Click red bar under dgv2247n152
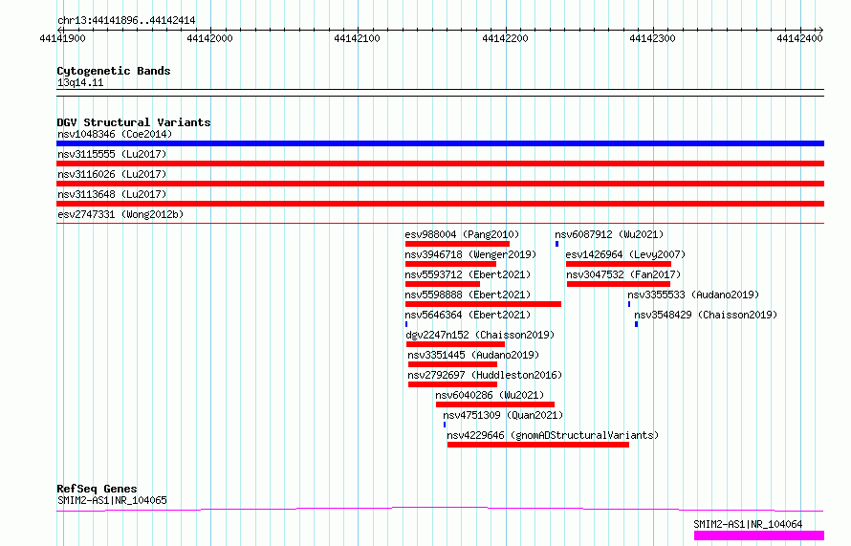This screenshot has width=851, height=546. (455, 344)
